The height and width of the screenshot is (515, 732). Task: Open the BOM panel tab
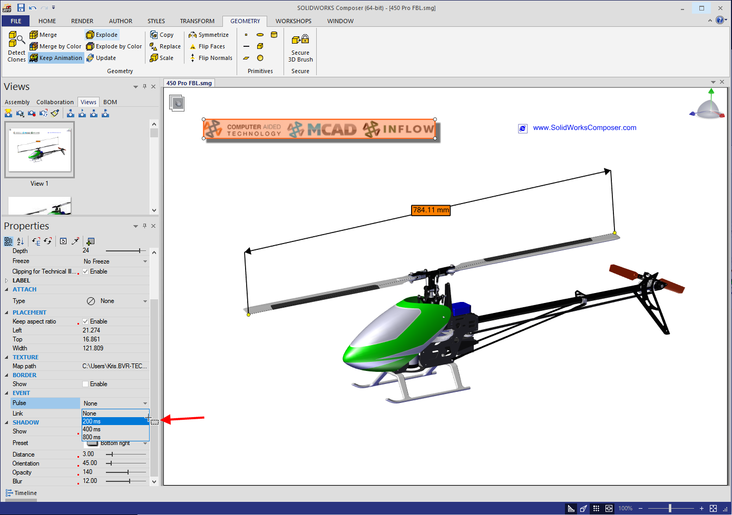point(110,102)
